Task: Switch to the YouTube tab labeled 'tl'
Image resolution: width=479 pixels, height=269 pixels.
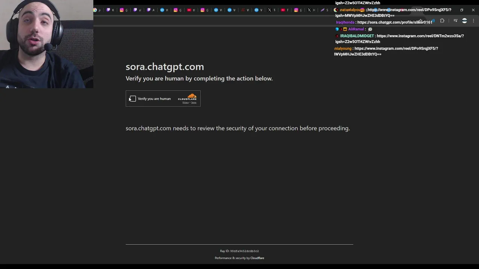Action: pos(191,10)
